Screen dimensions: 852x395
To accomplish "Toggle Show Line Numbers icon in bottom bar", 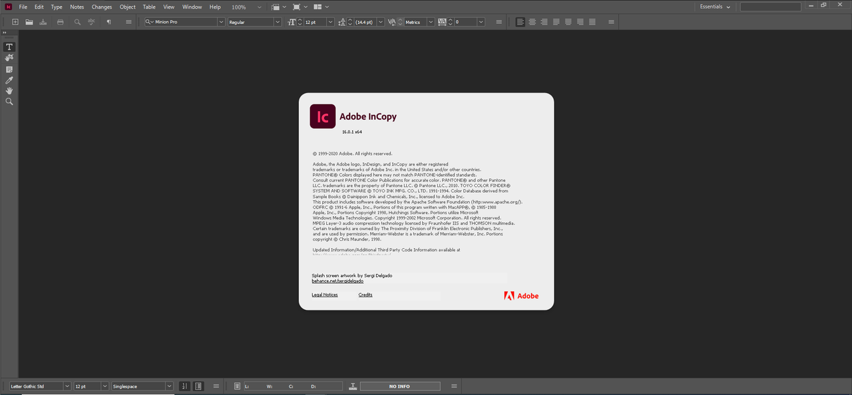I will click(x=184, y=386).
